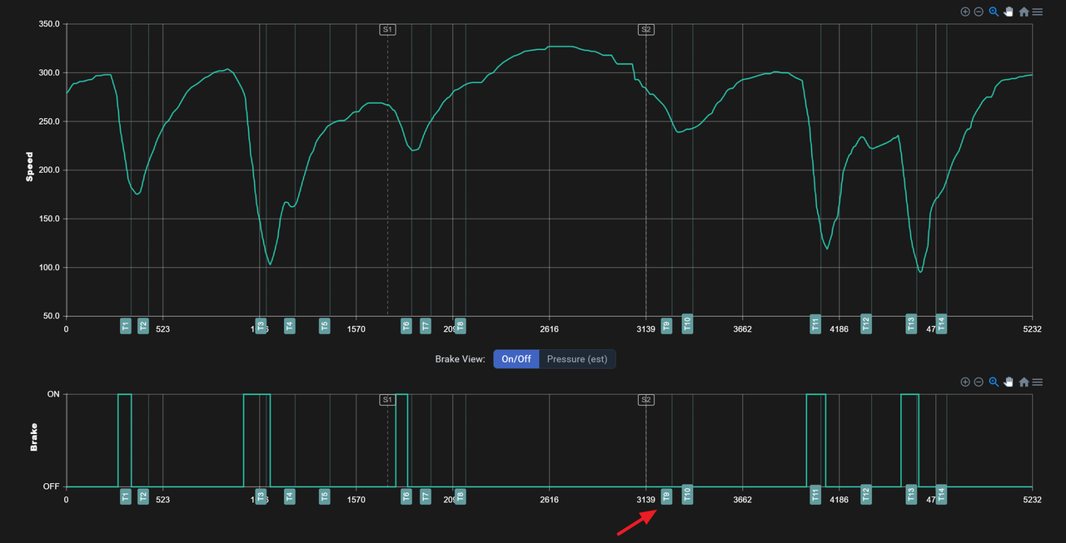
Task: Click the 'Speed' axis title
Action: tap(30, 166)
